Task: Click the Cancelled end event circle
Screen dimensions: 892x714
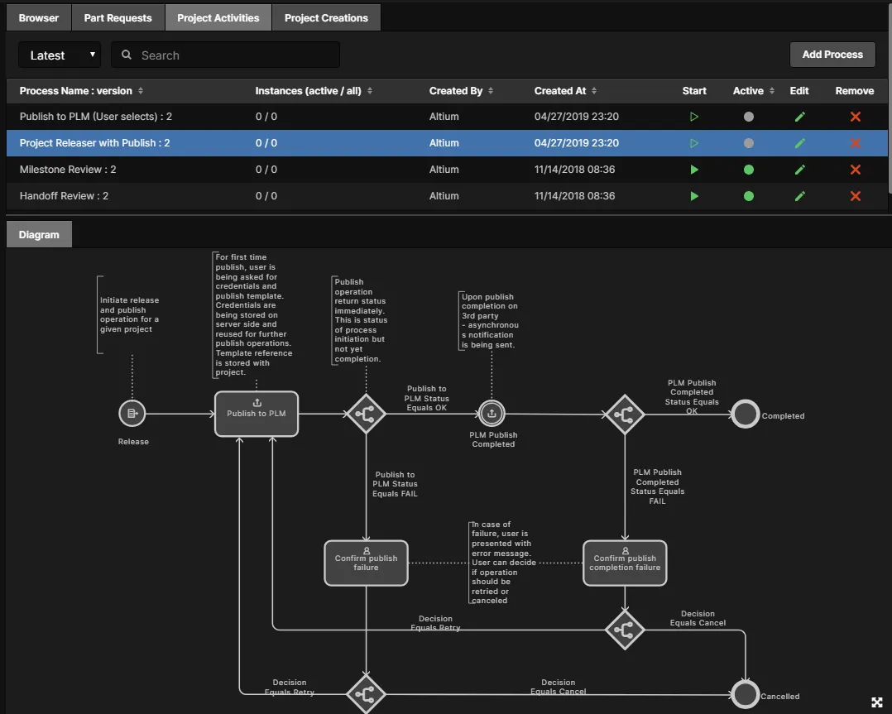Action: [746, 694]
